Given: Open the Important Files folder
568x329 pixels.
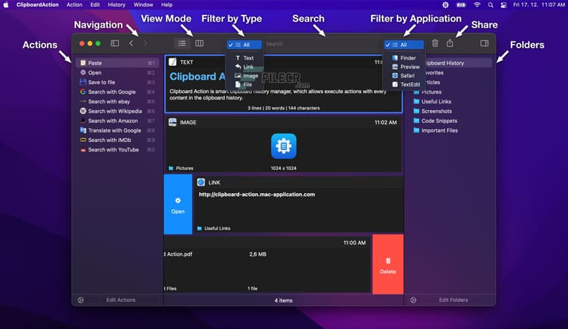Looking at the screenshot, I should [436, 131].
